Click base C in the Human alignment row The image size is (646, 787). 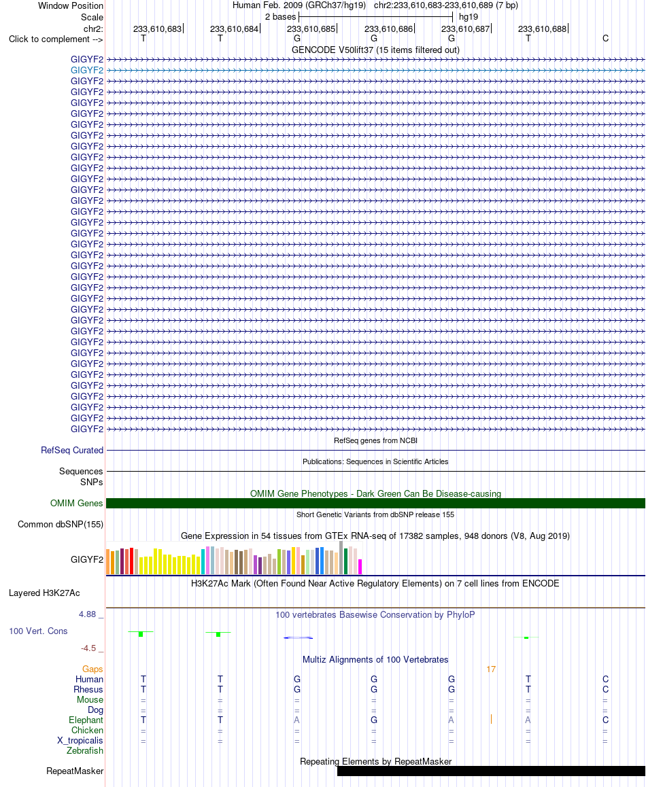point(605,679)
